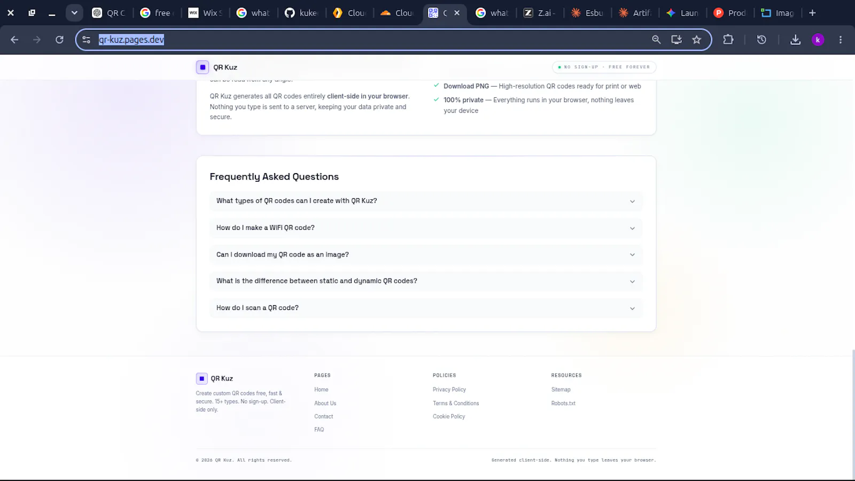Image resolution: width=855 pixels, height=481 pixels.
Task: Open the tab search dropdown arrow
Action: (x=74, y=13)
